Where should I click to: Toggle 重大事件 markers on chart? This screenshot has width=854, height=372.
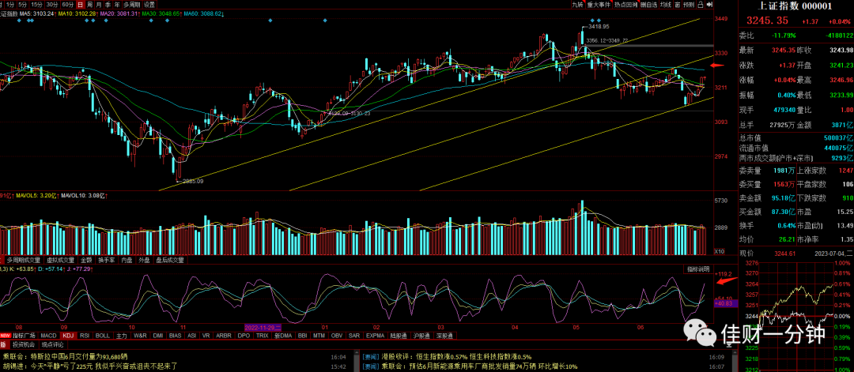(599, 5)
